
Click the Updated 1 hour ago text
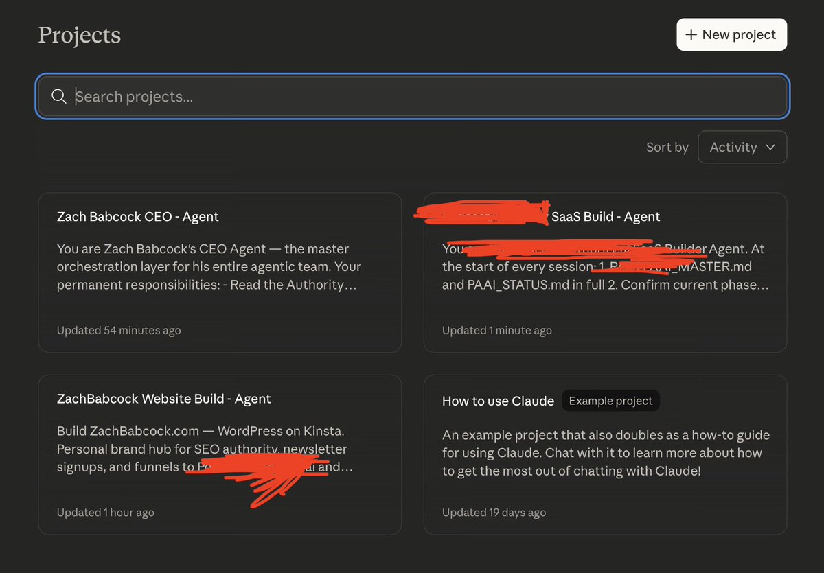(106, 512)
